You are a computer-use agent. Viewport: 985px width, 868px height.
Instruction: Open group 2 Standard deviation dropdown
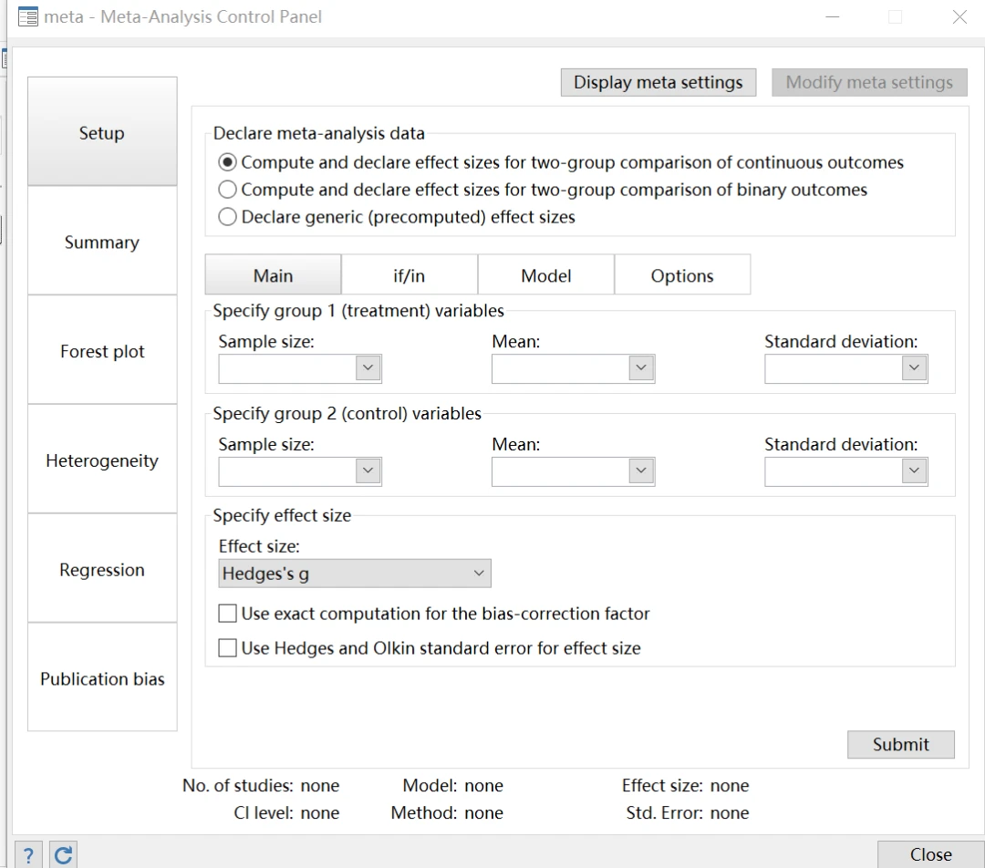[x=914, y=470]
